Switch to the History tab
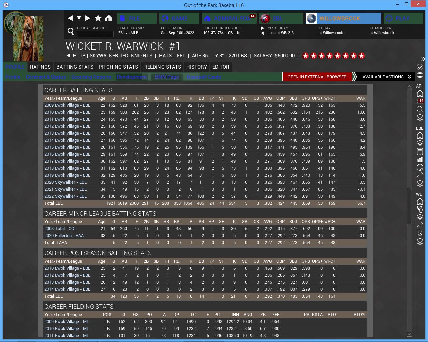 (x=196, y=67)
